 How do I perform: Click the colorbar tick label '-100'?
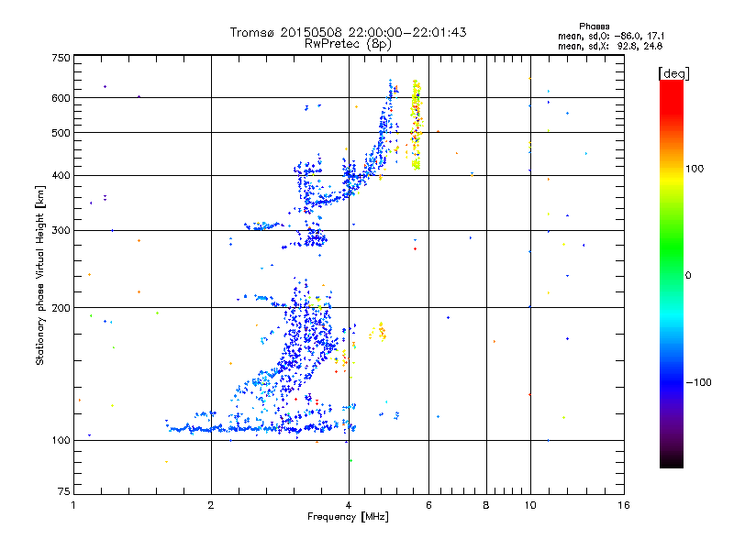(x=699, y=382)
